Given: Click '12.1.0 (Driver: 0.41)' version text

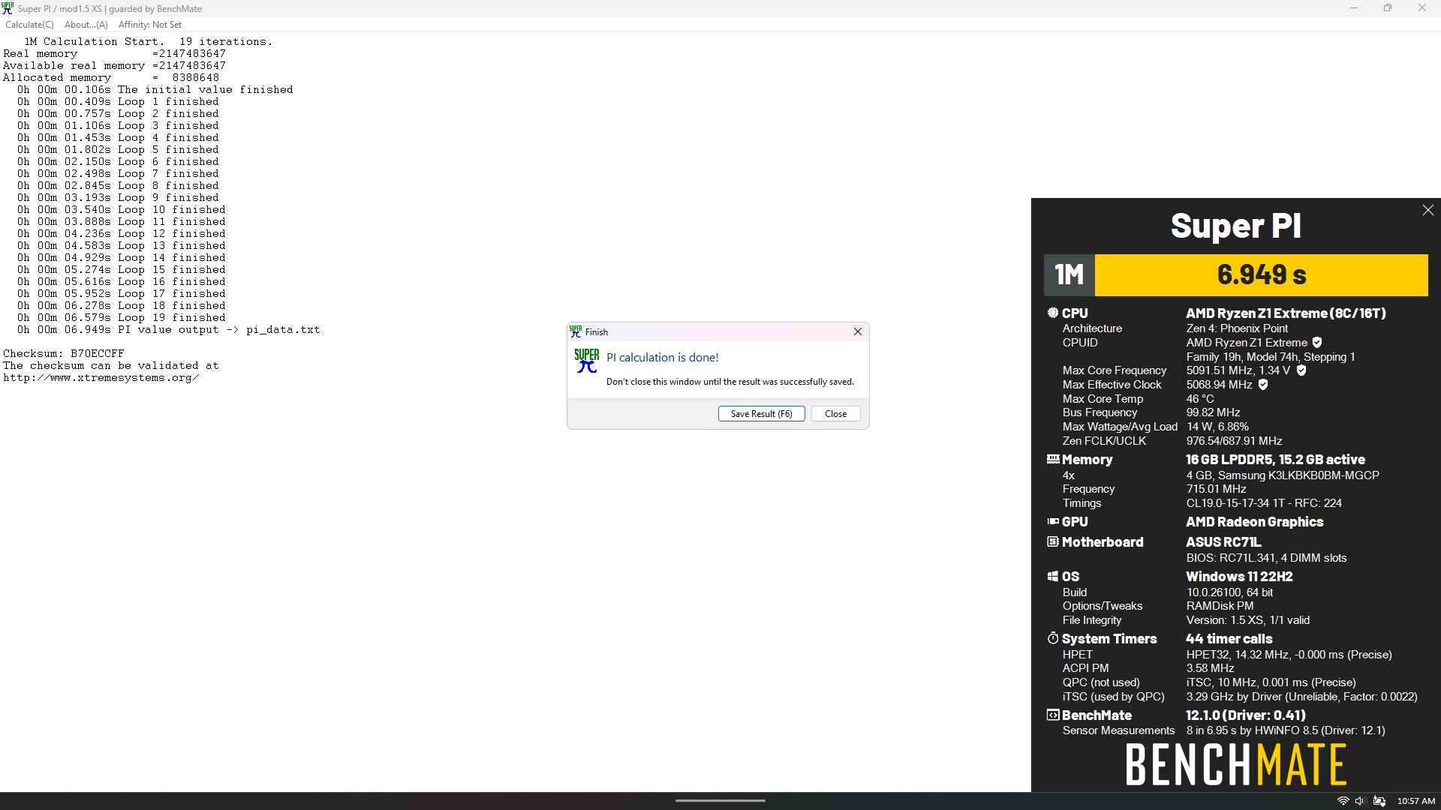Looking at the screenshot, I should [1246, 715].
